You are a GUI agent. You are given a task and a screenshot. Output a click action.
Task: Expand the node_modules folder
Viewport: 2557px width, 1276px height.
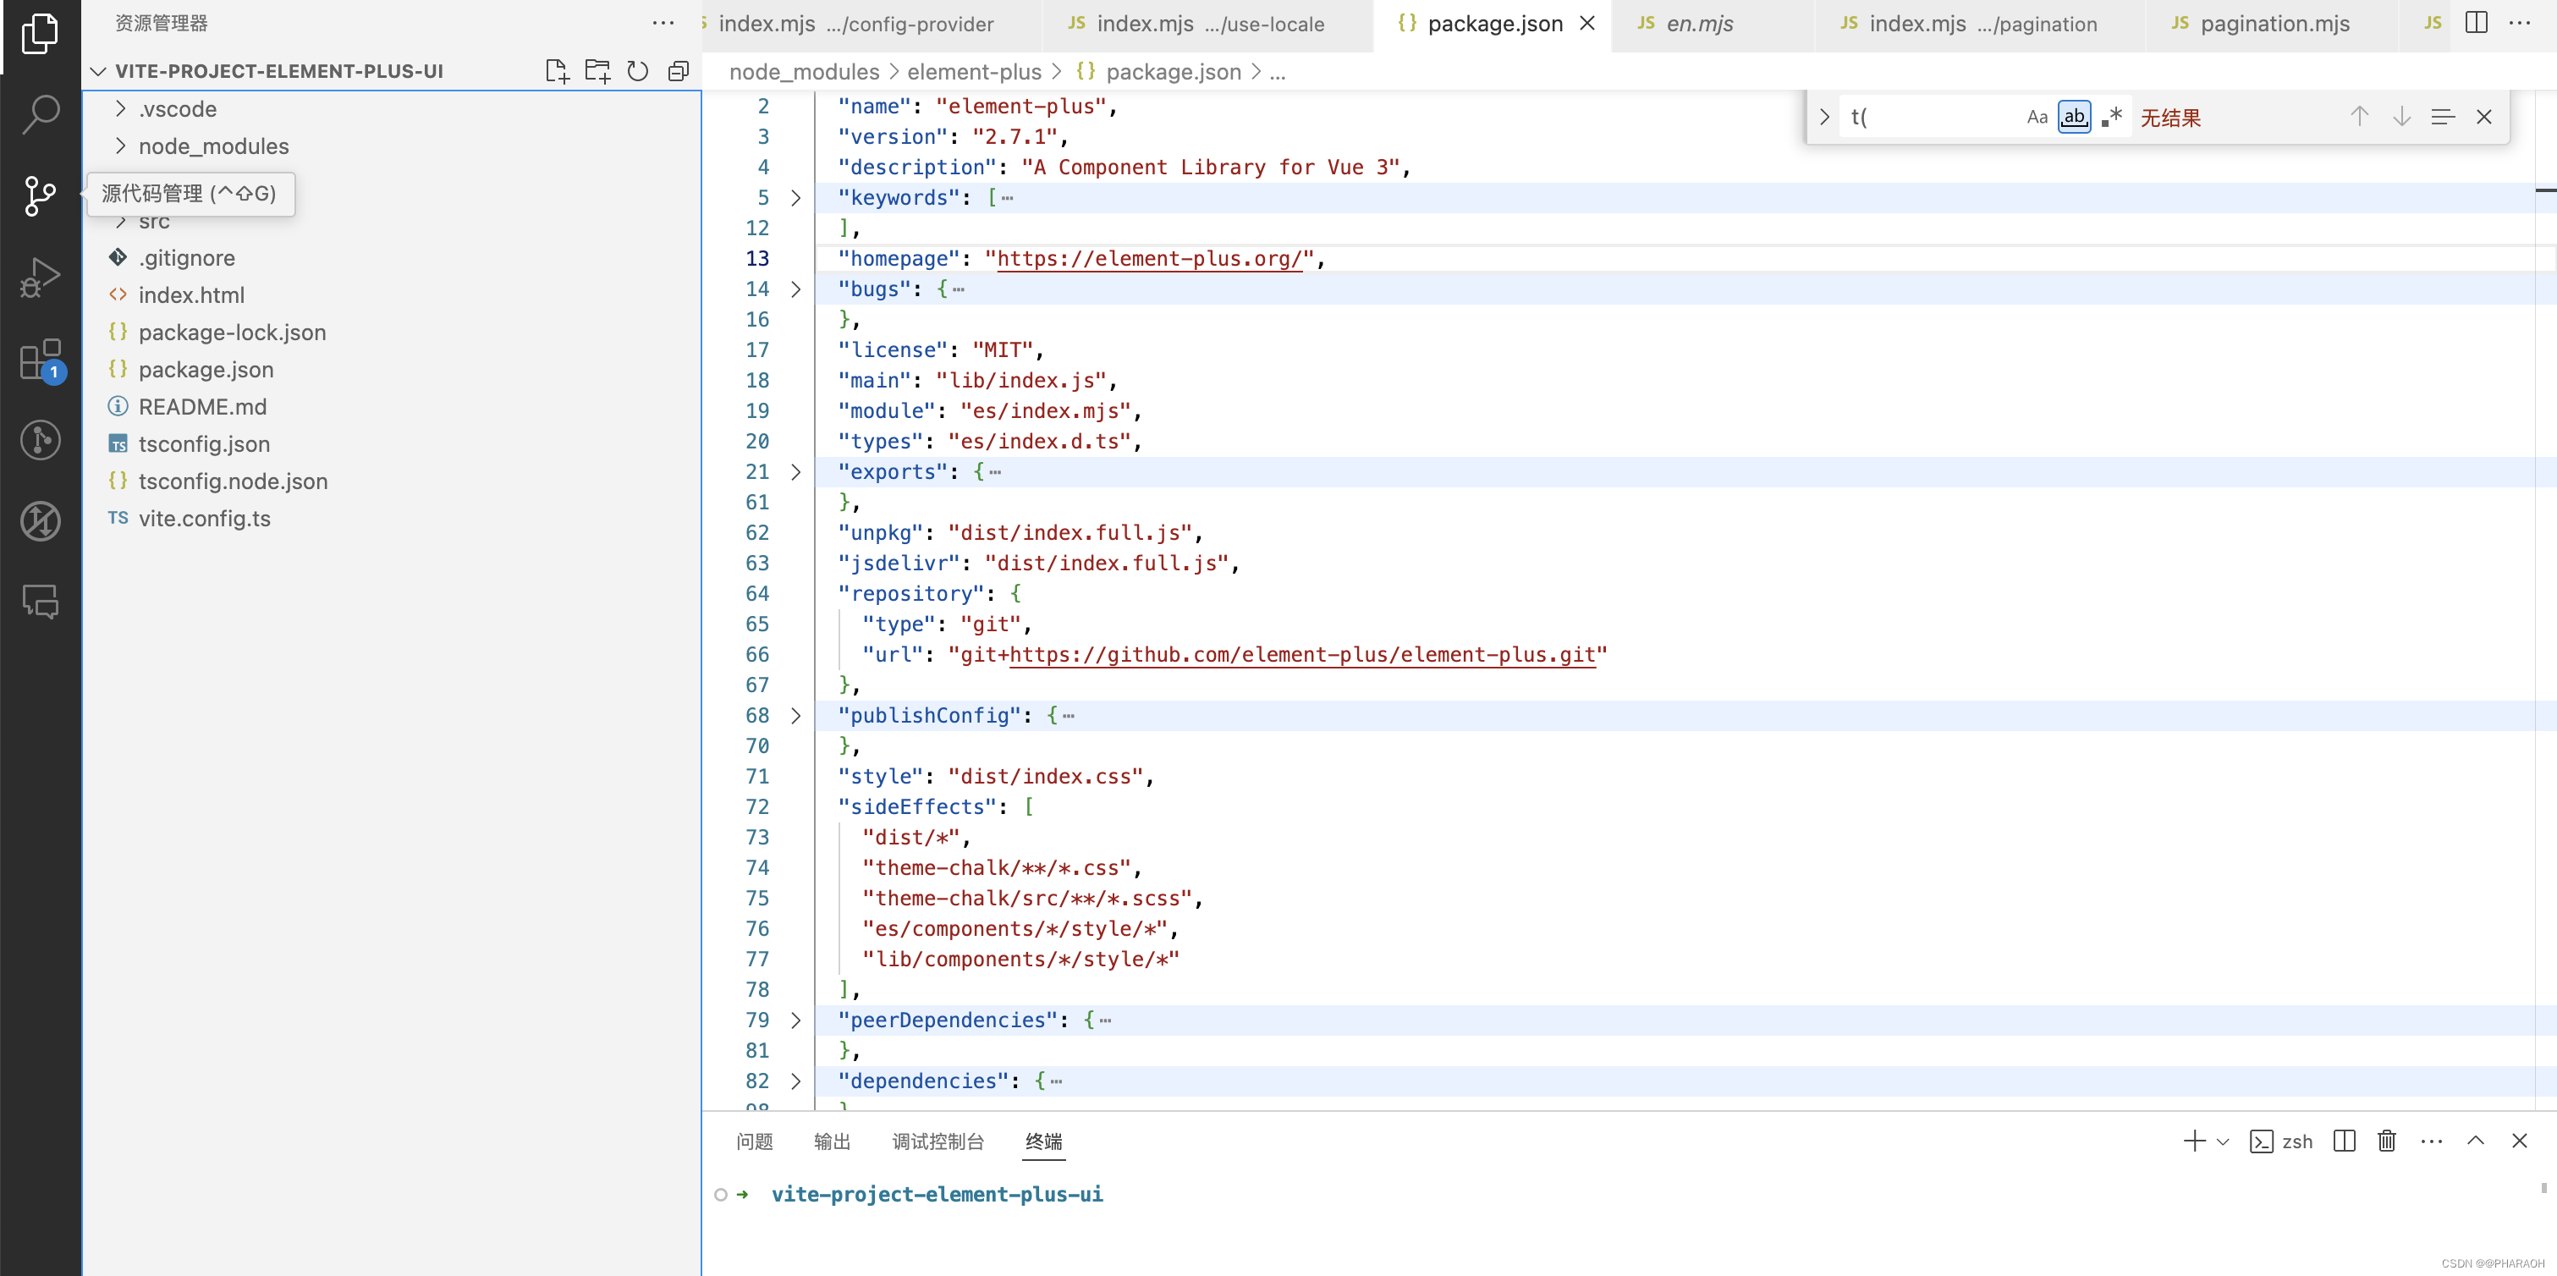point(120,146)
